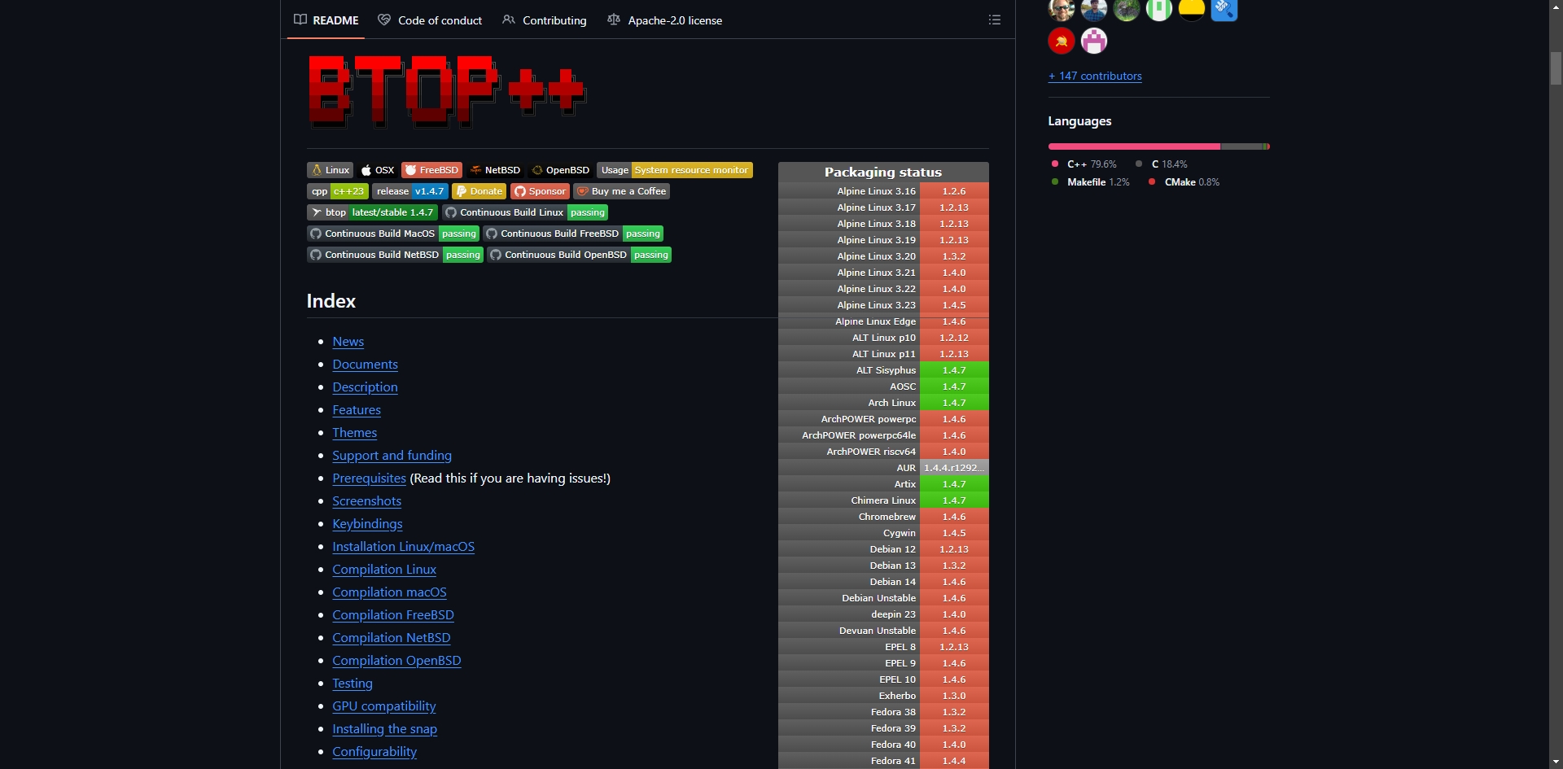Click the Arch Linux 1.4.7 packaging row
Image resolution: width=1563 pixels, height=769 pixels.
(x=883, y=403)
